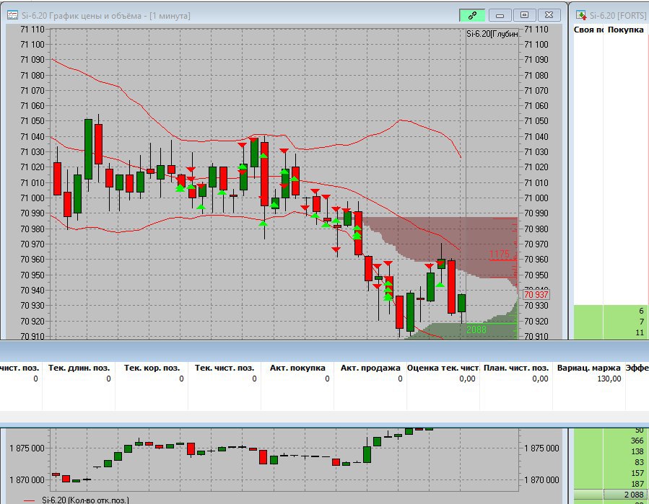Click the 'Si-6.20[Глубин' depth label on chart

[x=492, y=34]
